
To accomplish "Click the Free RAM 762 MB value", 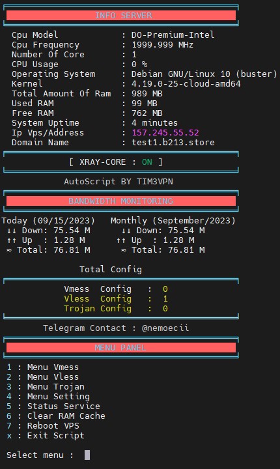I will pos(147,113).
